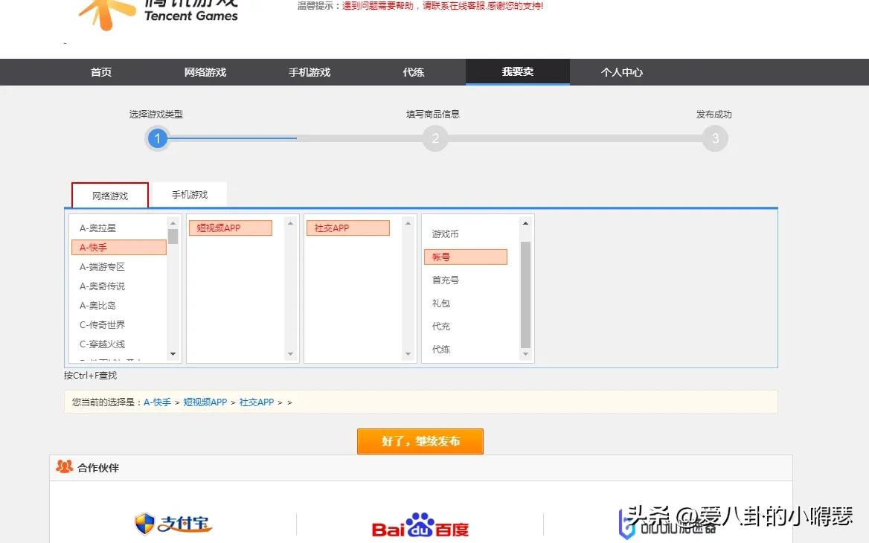Switch to the 网络游戏 tab
The height and width of the screenshot is (543, 869).
click(109, 194)
